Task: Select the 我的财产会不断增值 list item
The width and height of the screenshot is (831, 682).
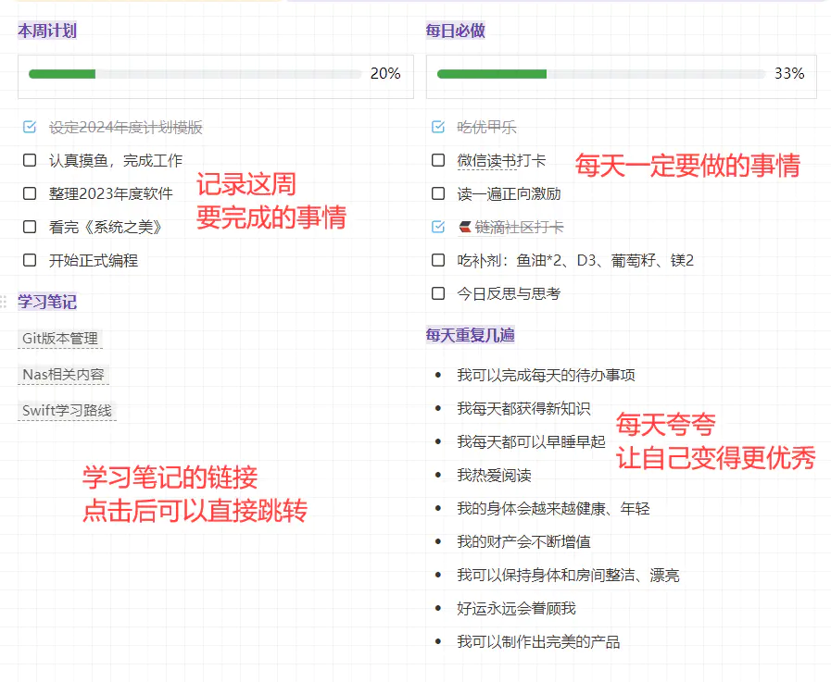Action: click(x=523, y=542)
